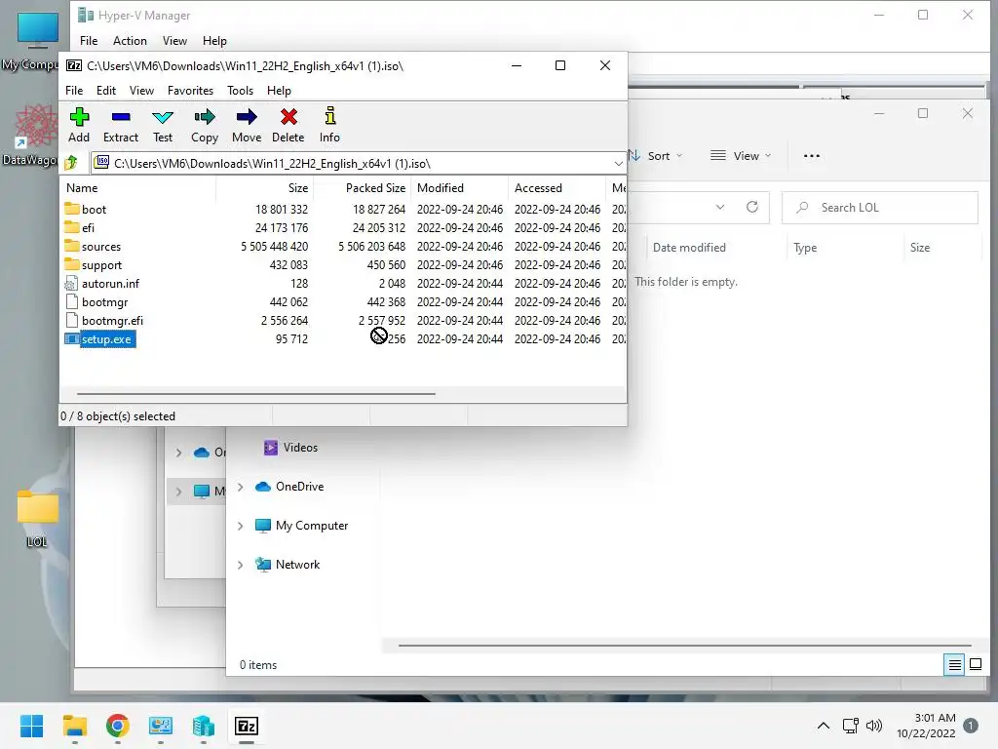Open Hyper-V Manager Action menu
The image size is (998, 749).
(130, 41)
